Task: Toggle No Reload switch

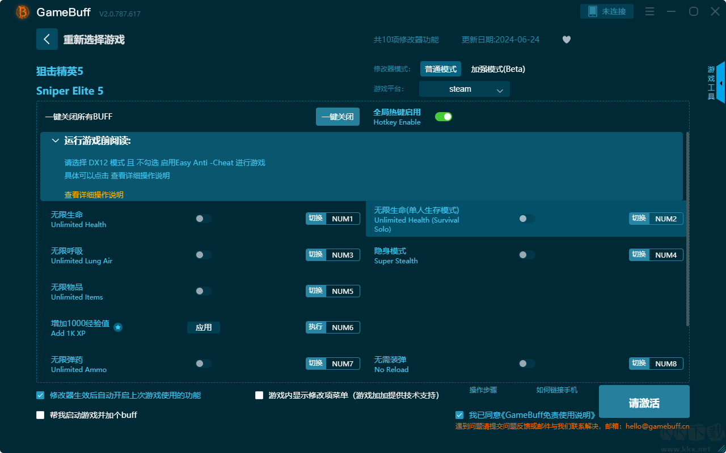Action: [x=527, y=364]
